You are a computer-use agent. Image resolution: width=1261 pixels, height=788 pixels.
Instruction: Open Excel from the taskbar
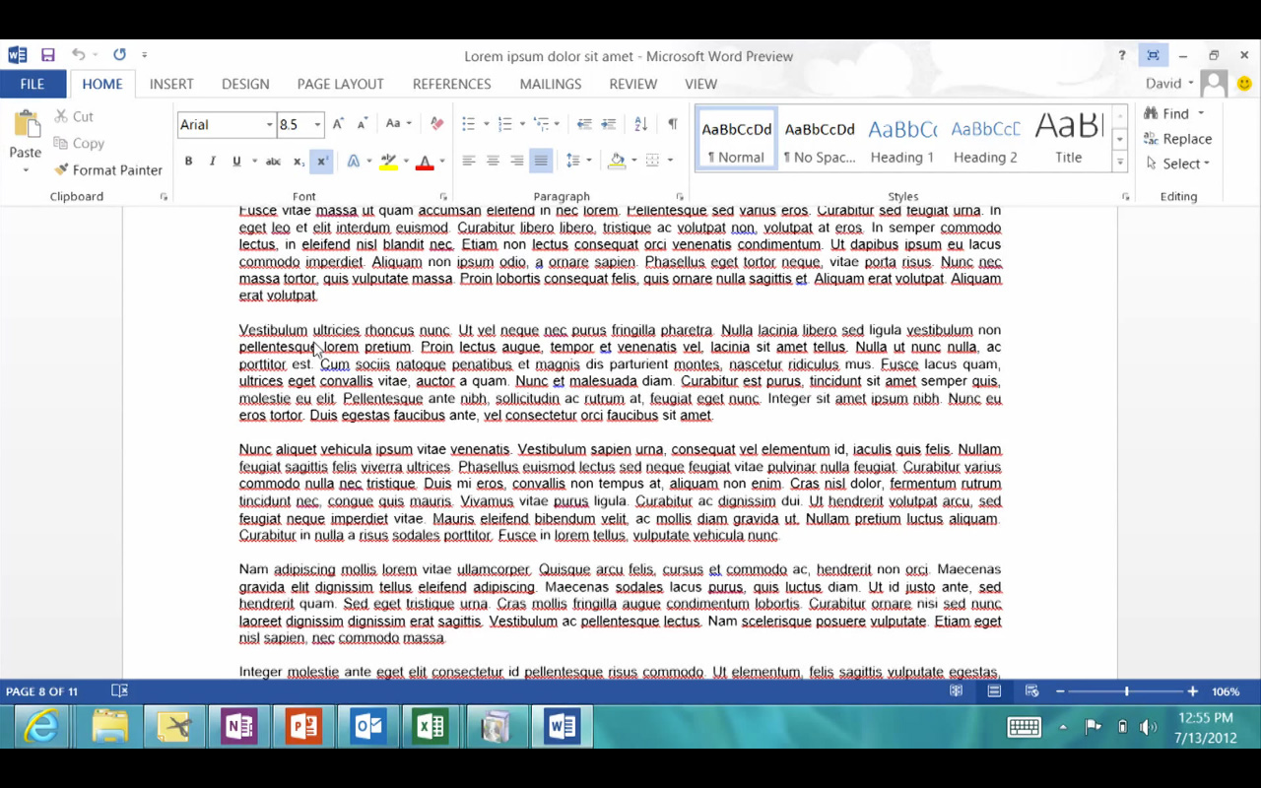point(431,727)
